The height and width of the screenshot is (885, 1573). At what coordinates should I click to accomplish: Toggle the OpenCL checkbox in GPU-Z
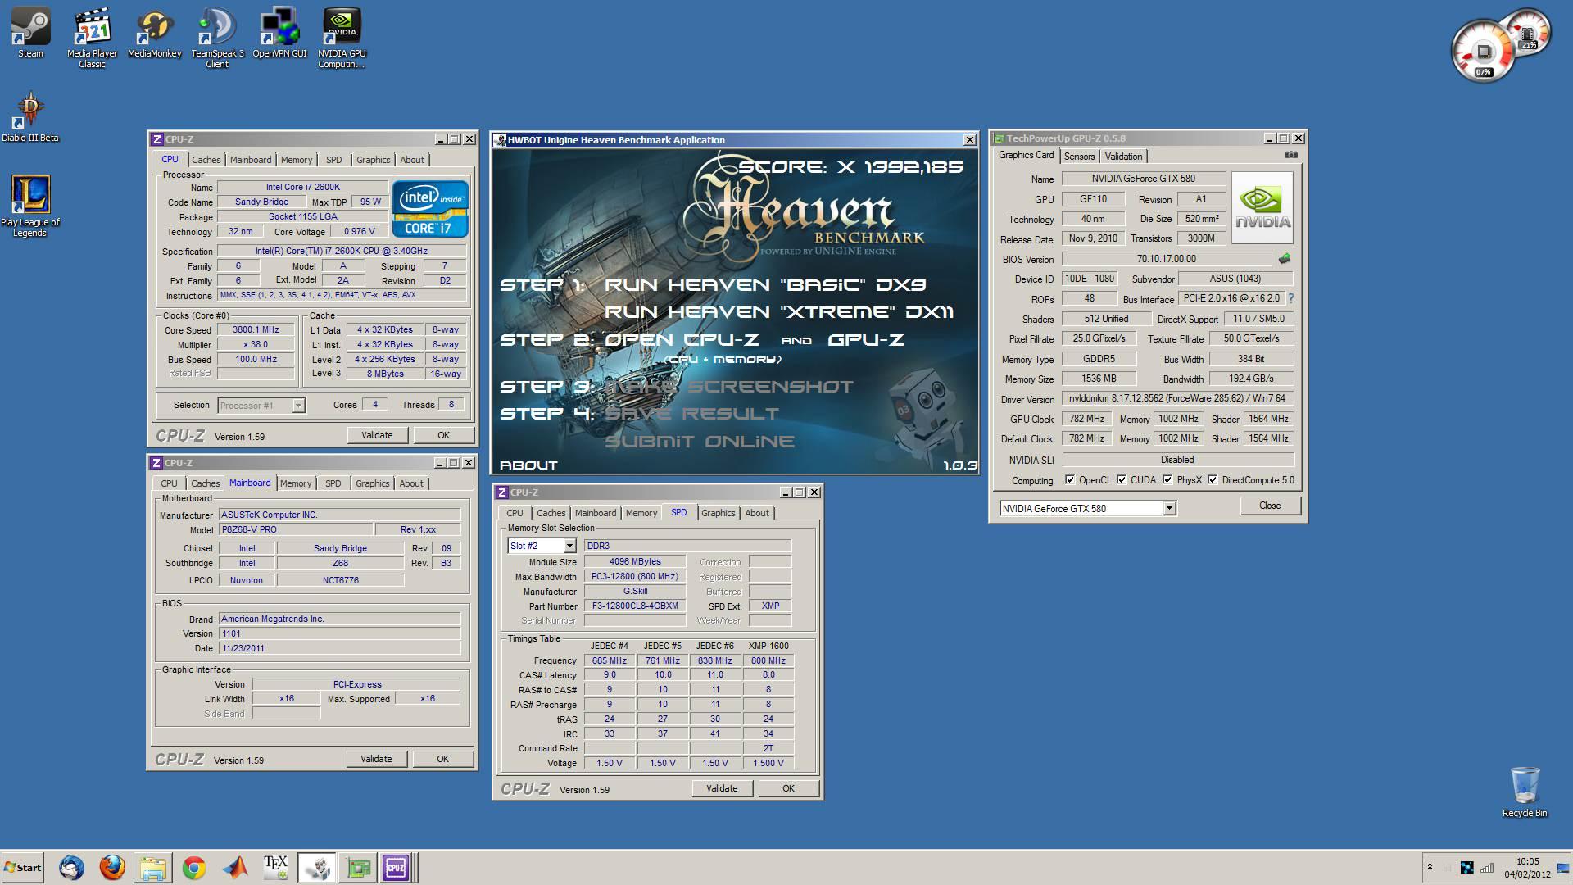[x=1069, y=480]
